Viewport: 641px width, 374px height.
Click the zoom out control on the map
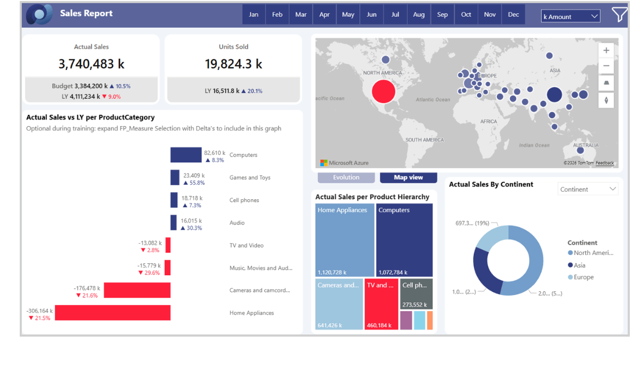coord(606,66)
